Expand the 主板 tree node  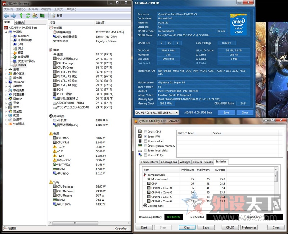(6, 69)
